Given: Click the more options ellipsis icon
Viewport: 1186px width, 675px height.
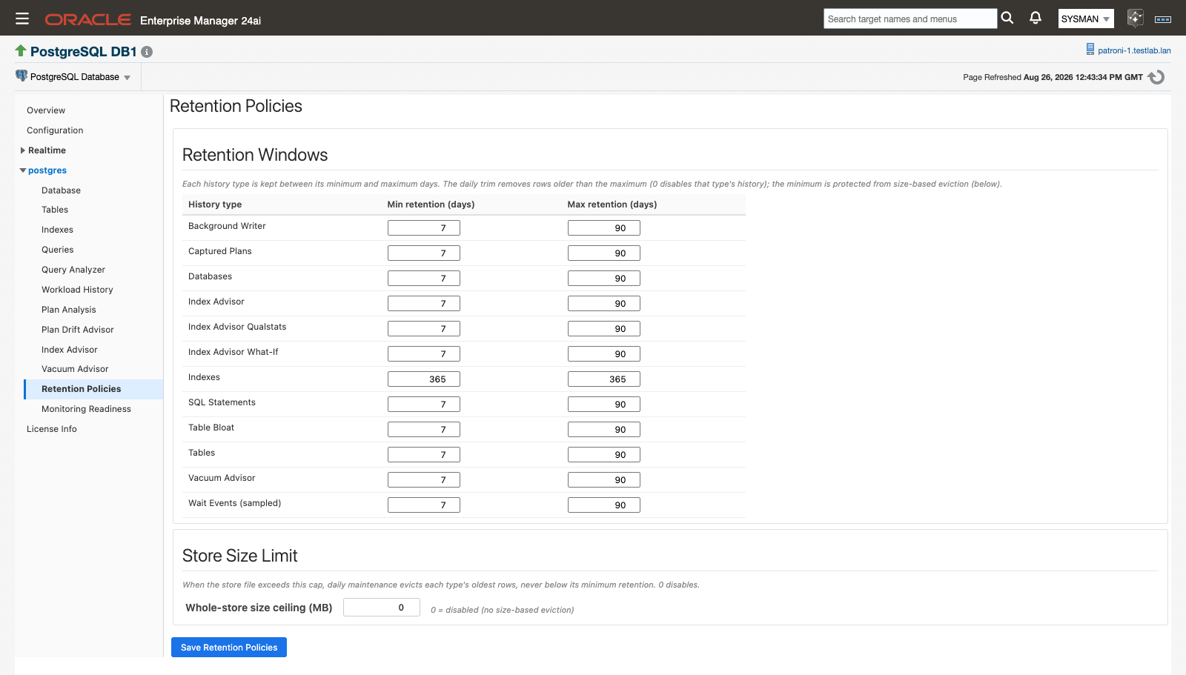Looking at the screenshot, I should pyautogui.click(x=1163, y=19).
